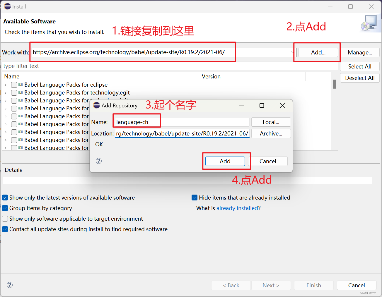Open the already installed link
The height and width of the screenshot is (297, 382).
(x=237, y=208)
